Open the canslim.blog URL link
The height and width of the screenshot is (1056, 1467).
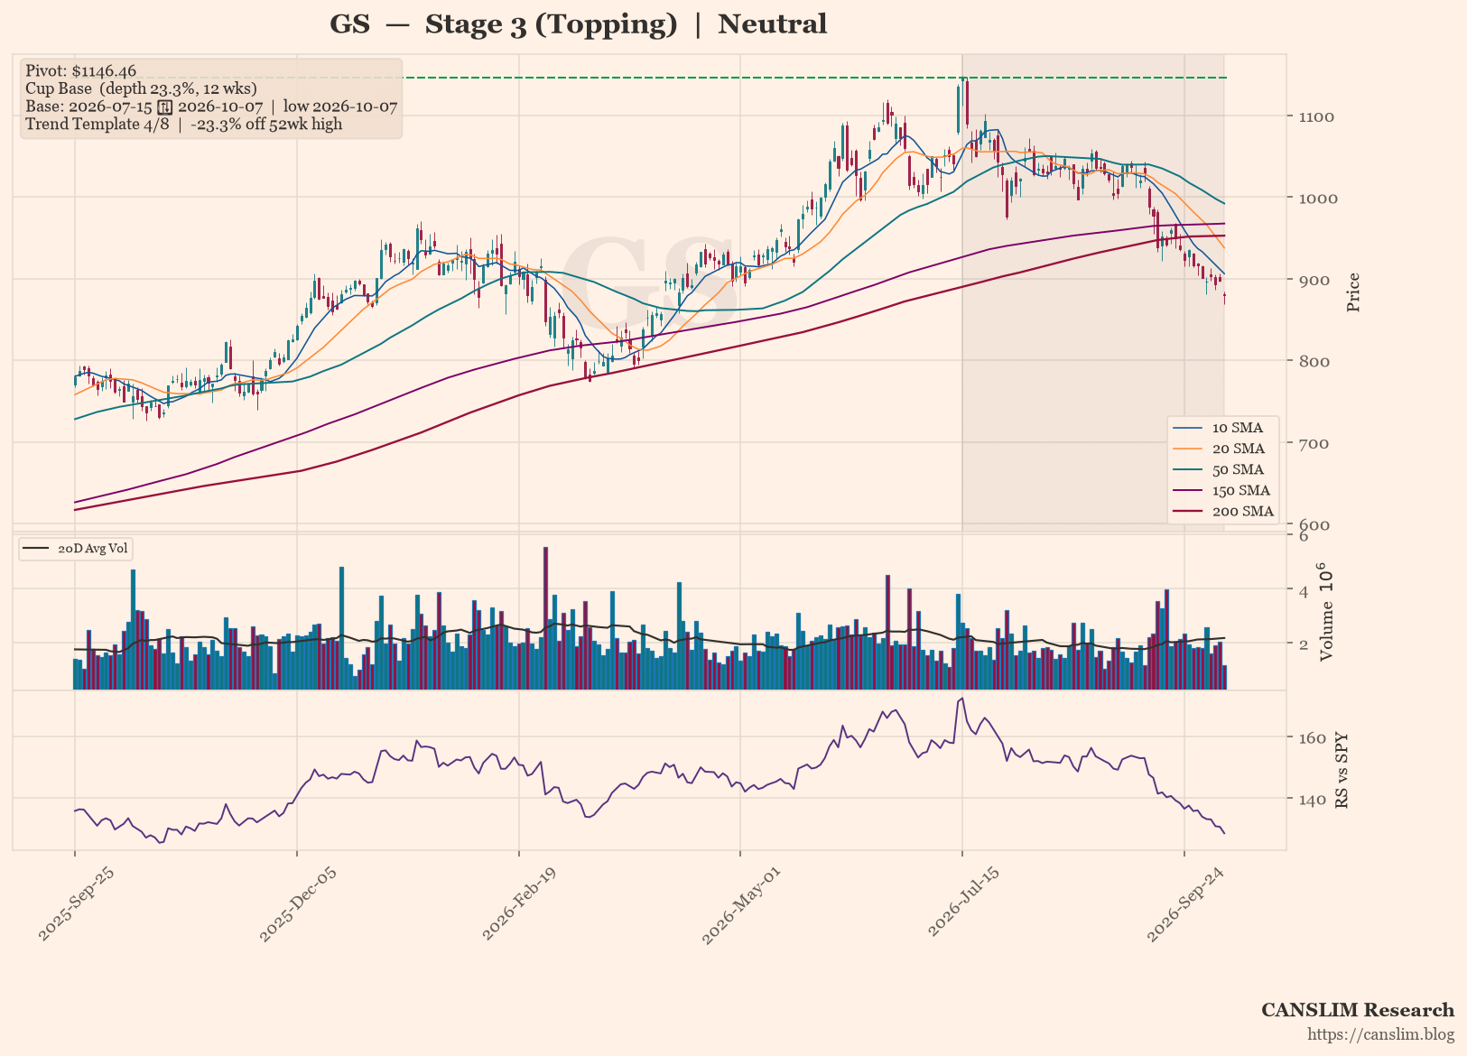(1380, 1034)
